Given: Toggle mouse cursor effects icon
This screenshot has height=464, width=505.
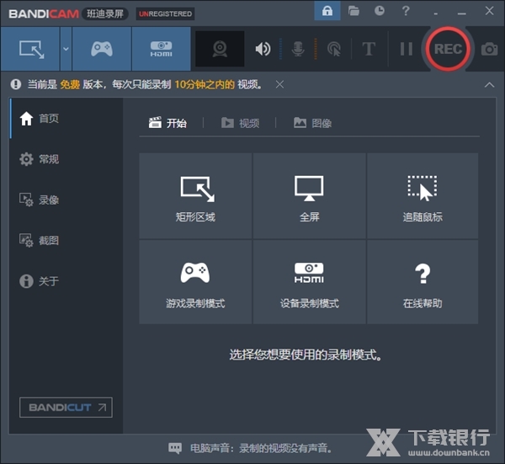Looking at the screenshot, I should pos(334,49).
